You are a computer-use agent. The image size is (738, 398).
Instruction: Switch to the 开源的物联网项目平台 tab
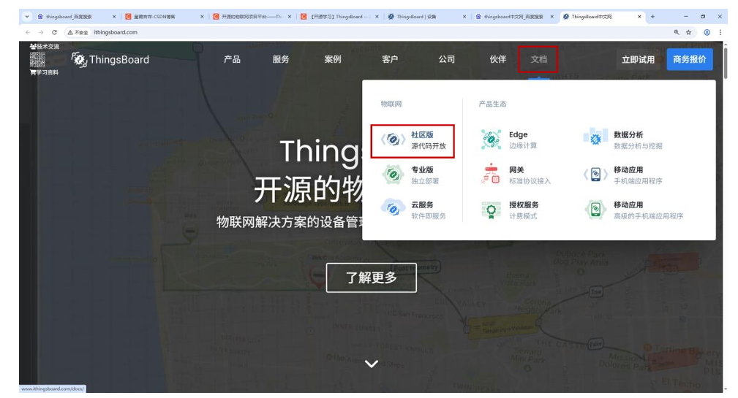(252, 17)
